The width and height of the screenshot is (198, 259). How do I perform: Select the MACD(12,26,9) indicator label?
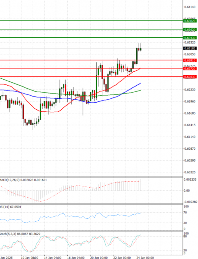(23, 180)
